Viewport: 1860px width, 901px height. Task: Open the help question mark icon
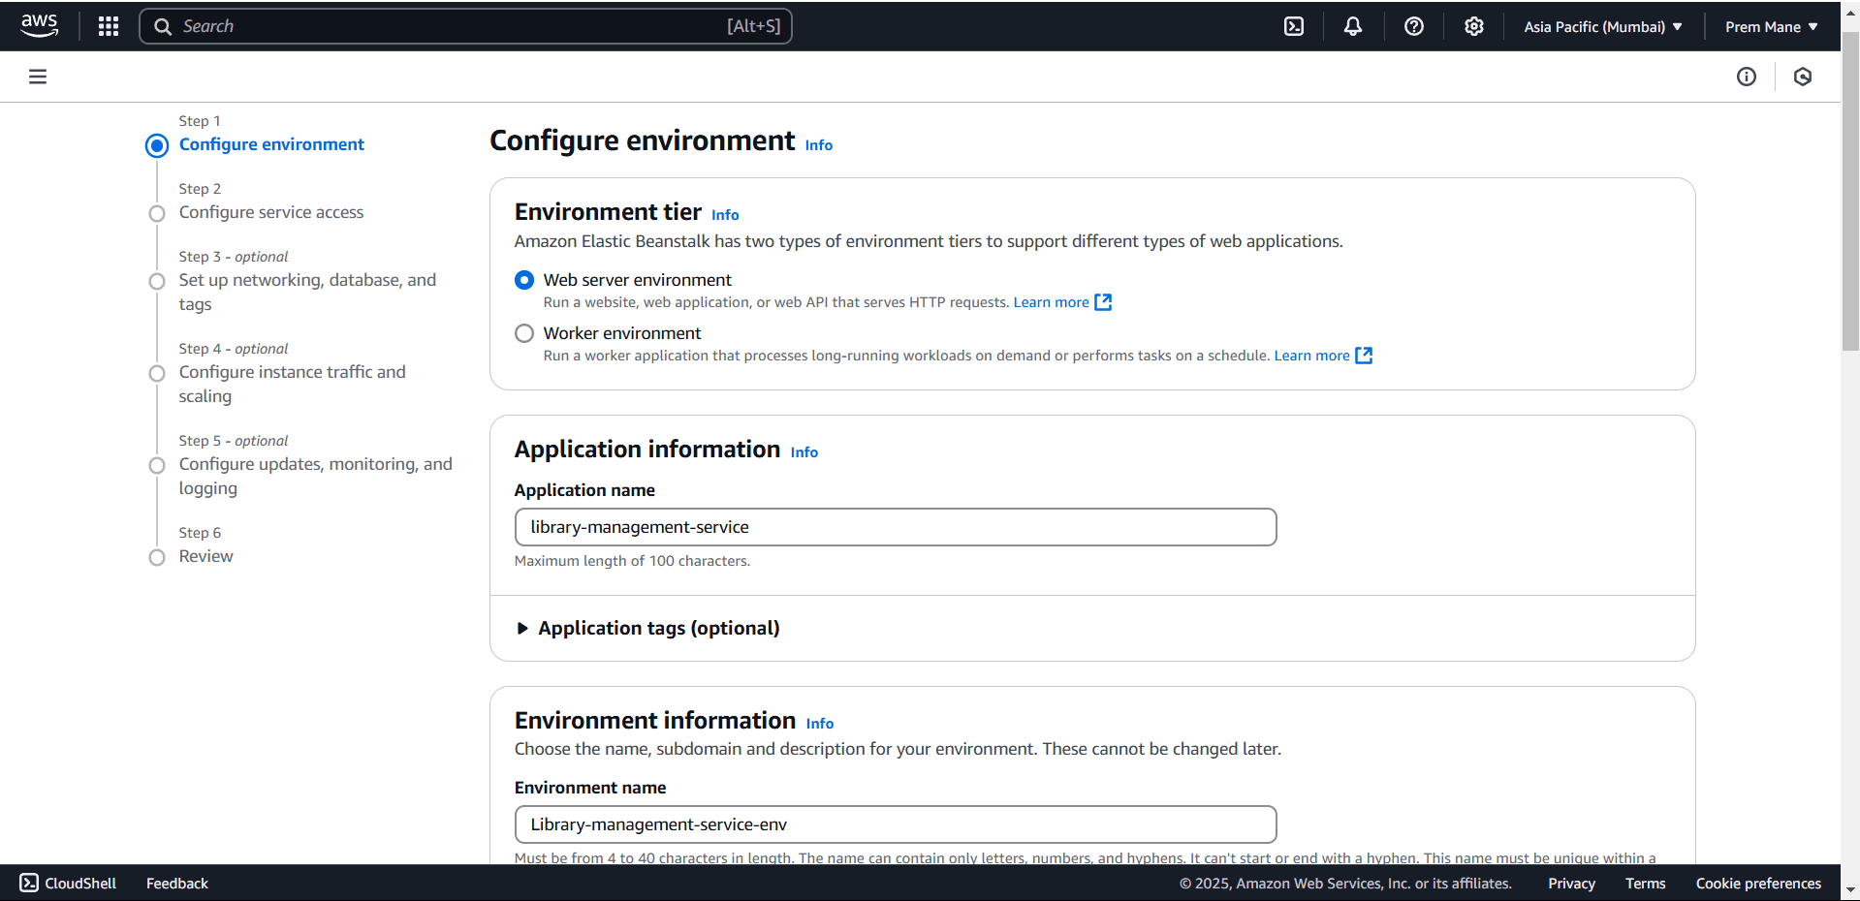click(x=1414, y=26)
